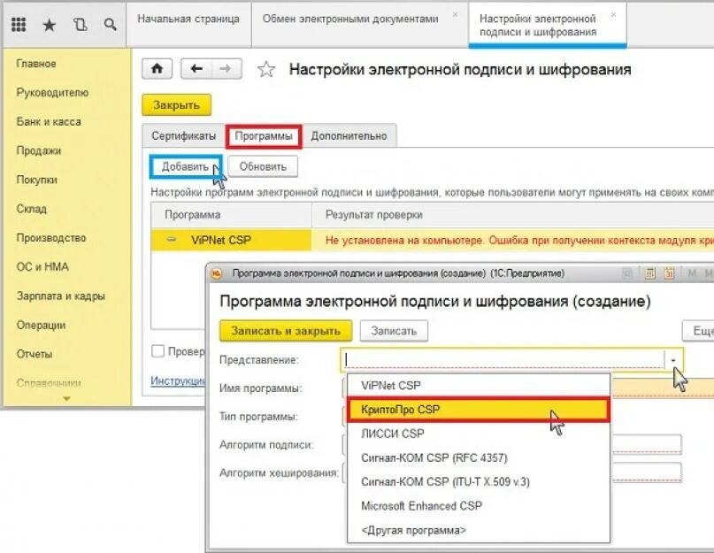Click the greyed save icon in dialog title bar
Image resolution: width=714 pixels, height=553 pixels.
pos(628,273)
